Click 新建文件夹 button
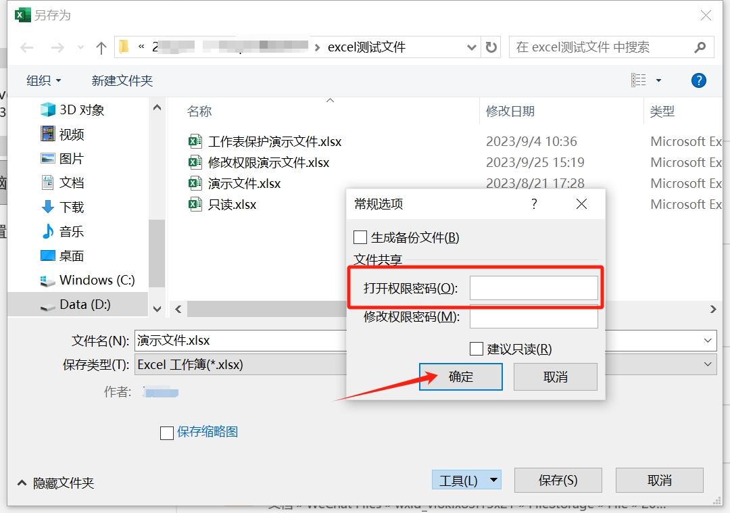The width and height of the screenshot is (730, 513). 122,80
